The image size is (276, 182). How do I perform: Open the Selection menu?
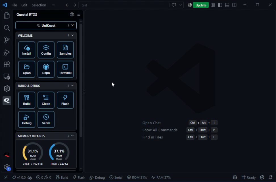pos(39,5)
